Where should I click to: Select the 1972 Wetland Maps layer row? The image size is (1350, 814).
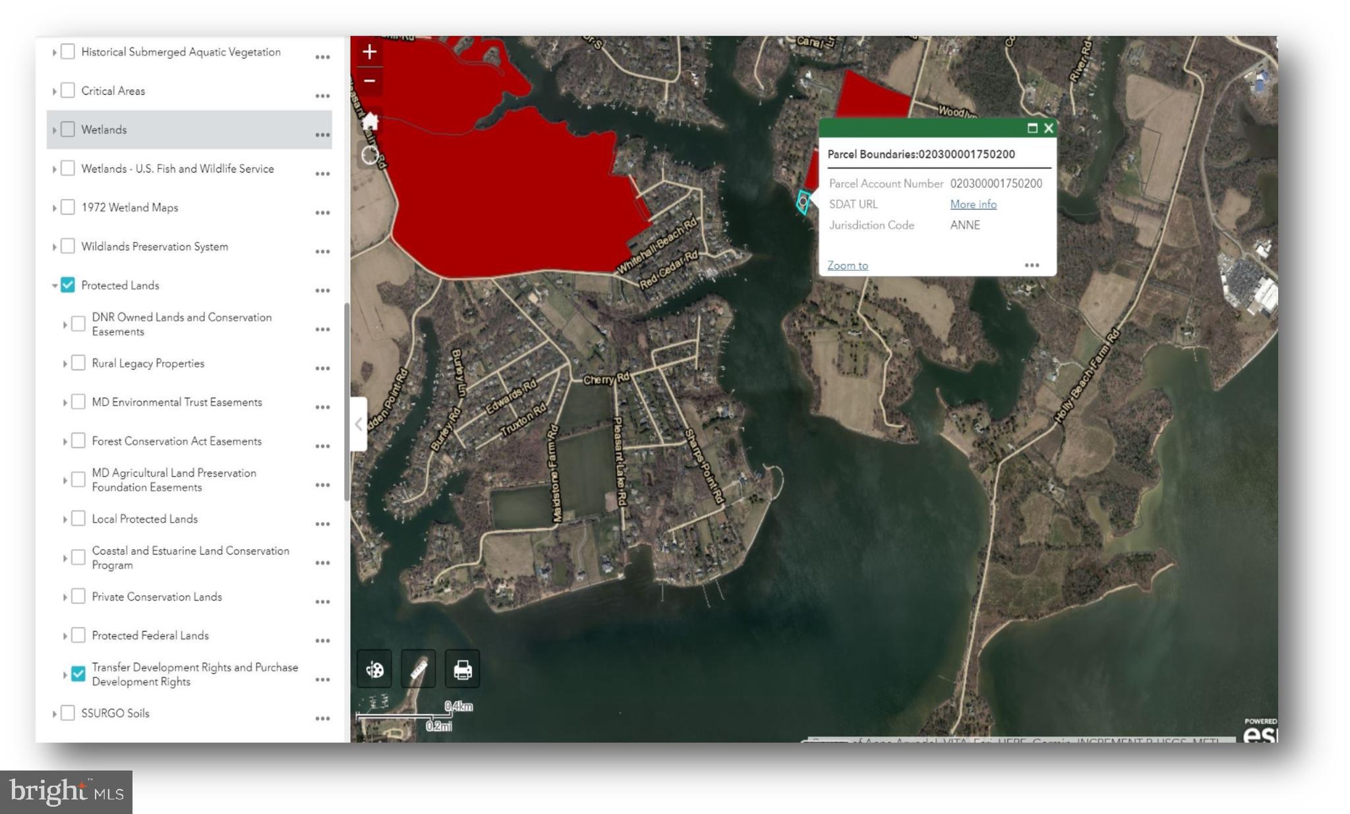tap(130, 208)
